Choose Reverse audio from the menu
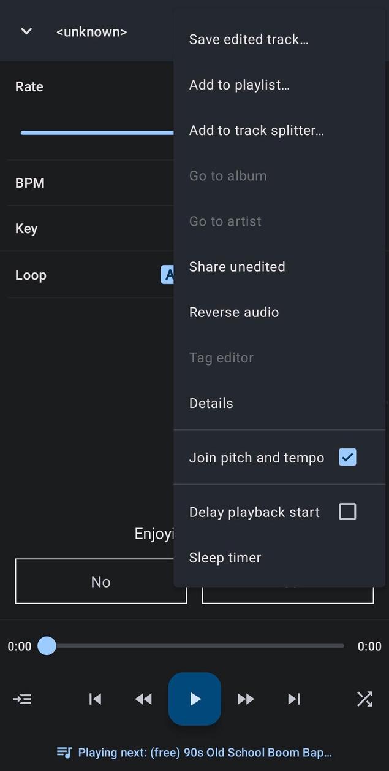 click(234, 312)
